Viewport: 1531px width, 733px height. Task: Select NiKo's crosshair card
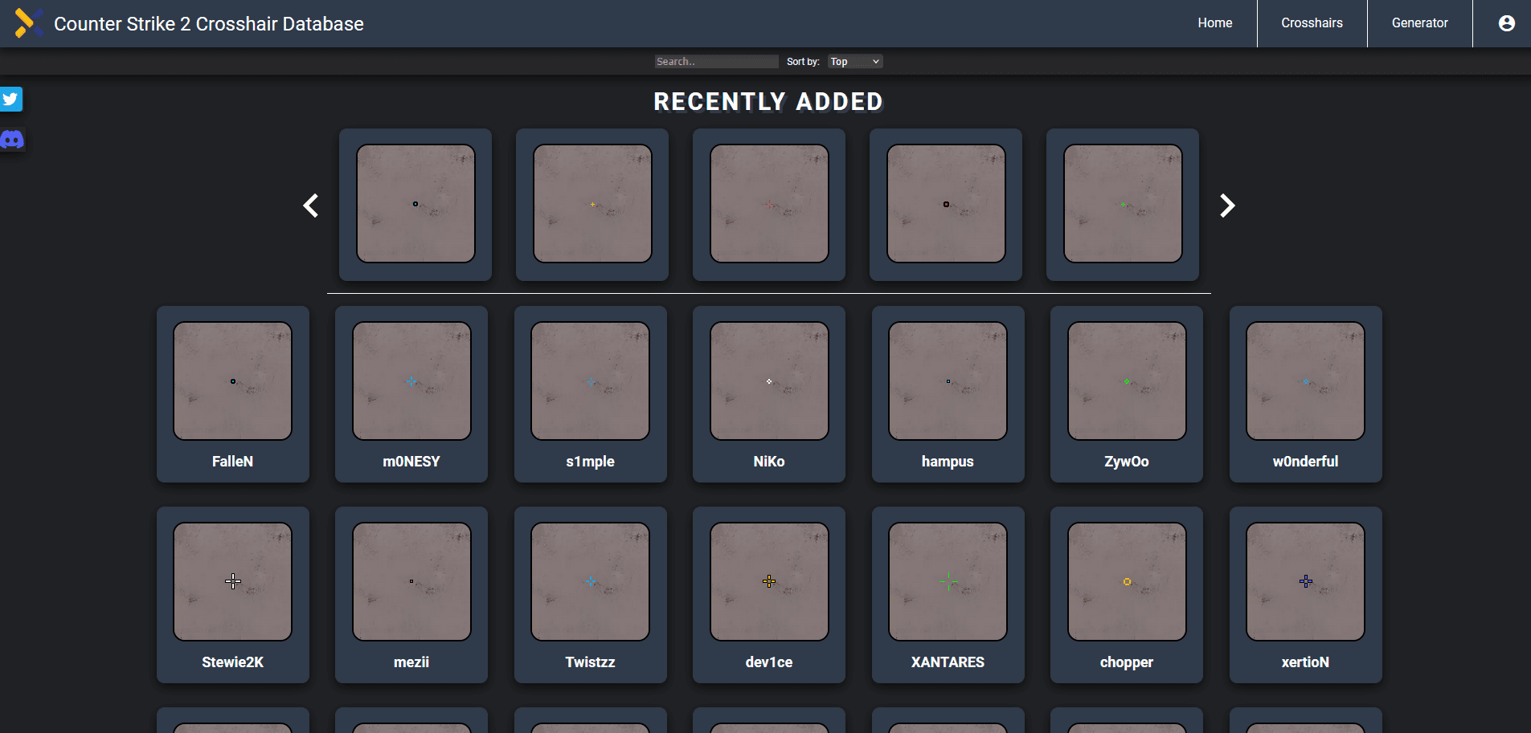click(769, 394)
